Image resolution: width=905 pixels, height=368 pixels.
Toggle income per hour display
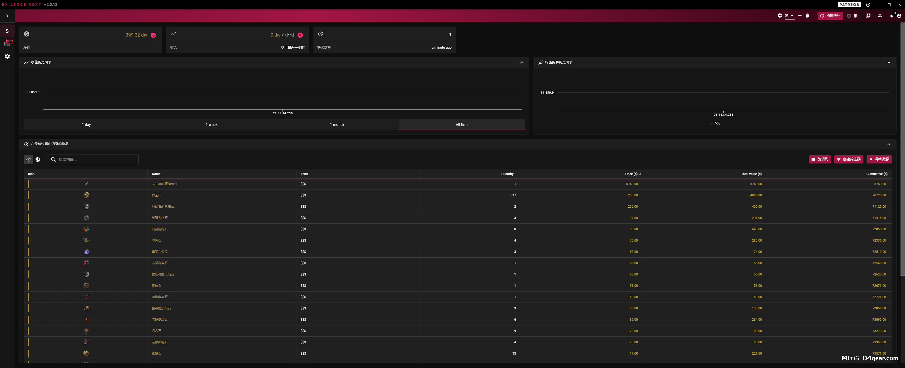pyautogui.click(x=300, y=35)
